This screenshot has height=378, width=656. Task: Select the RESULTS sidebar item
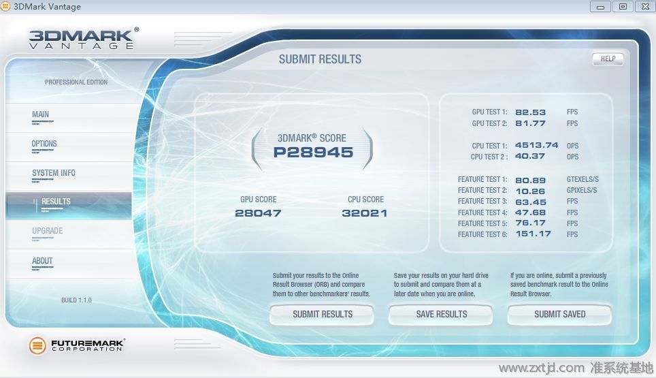[56, 202]
